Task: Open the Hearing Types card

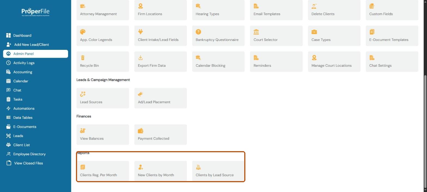Action: (218, 10)
